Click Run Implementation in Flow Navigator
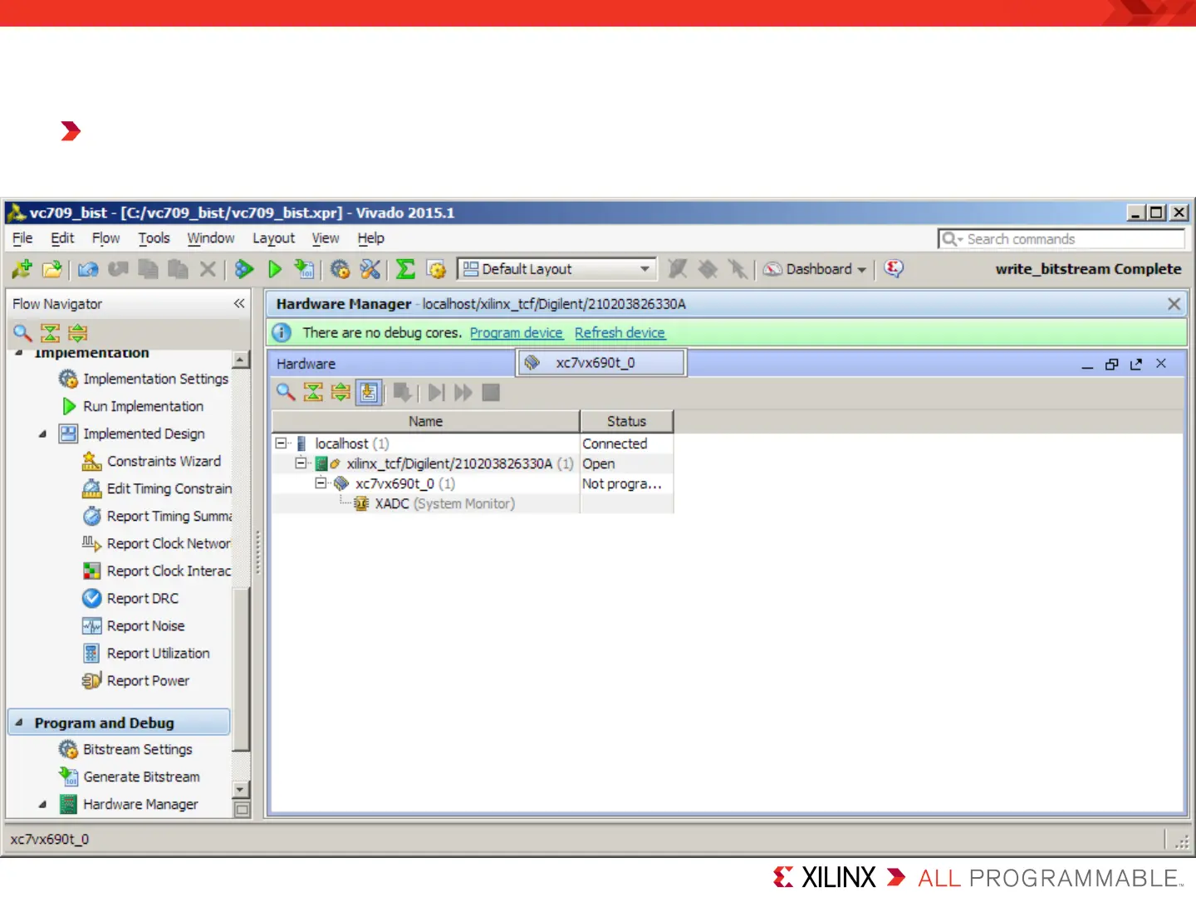Screen dimensions: 1196x897 143,406
